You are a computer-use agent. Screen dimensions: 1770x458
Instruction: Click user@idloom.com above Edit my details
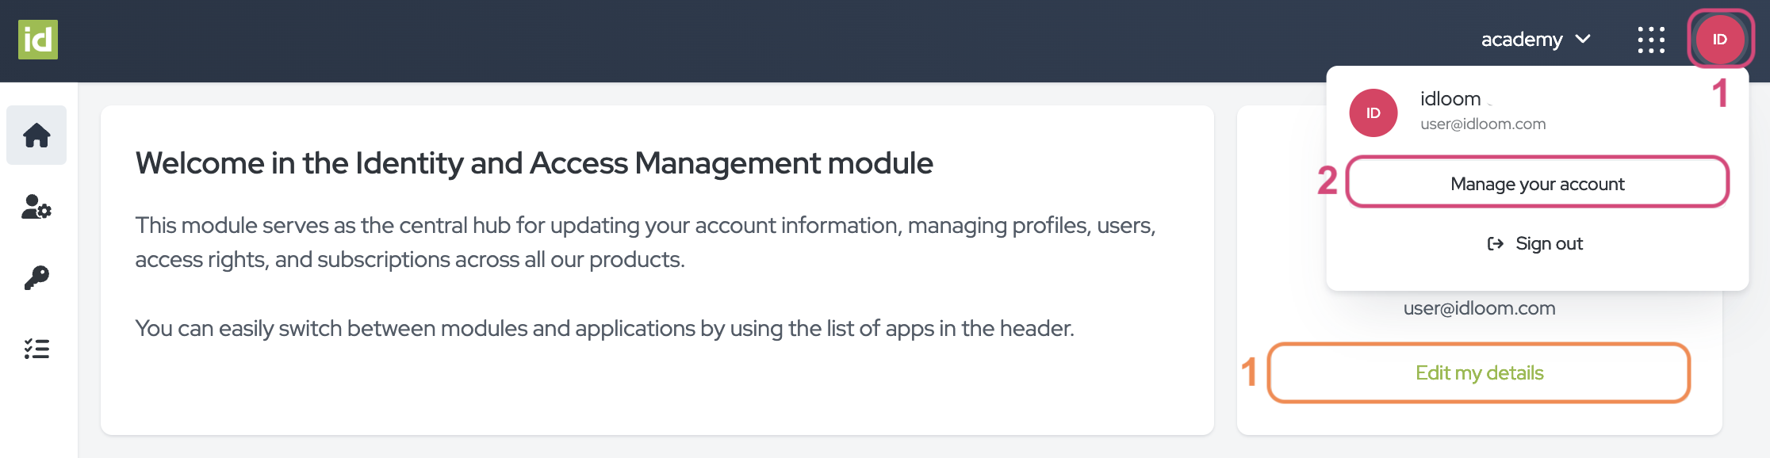(x=1479, y=308)
